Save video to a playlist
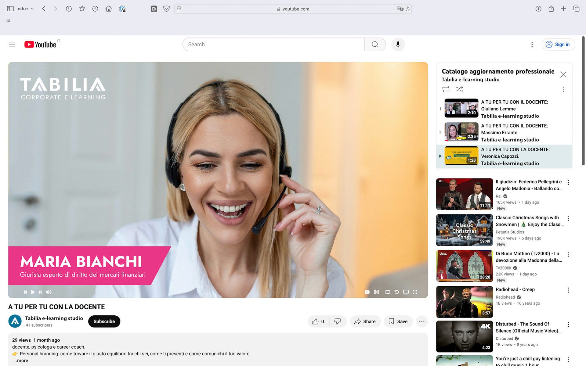This screenshot has width=586, height=366. pyautogui.click(x=398, y=321)
